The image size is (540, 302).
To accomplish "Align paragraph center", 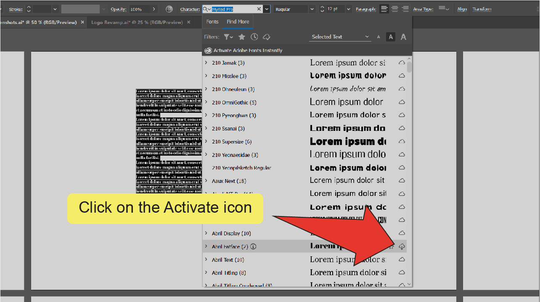I will [x=394, y=9].
